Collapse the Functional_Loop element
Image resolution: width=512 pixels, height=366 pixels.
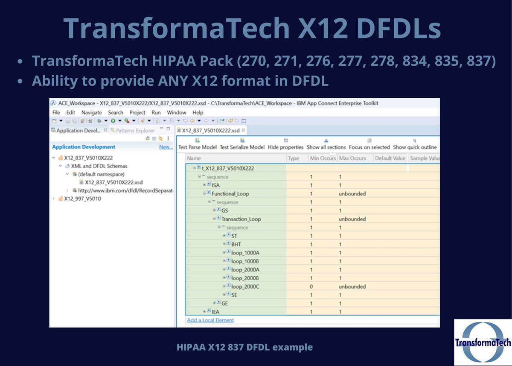204,193
